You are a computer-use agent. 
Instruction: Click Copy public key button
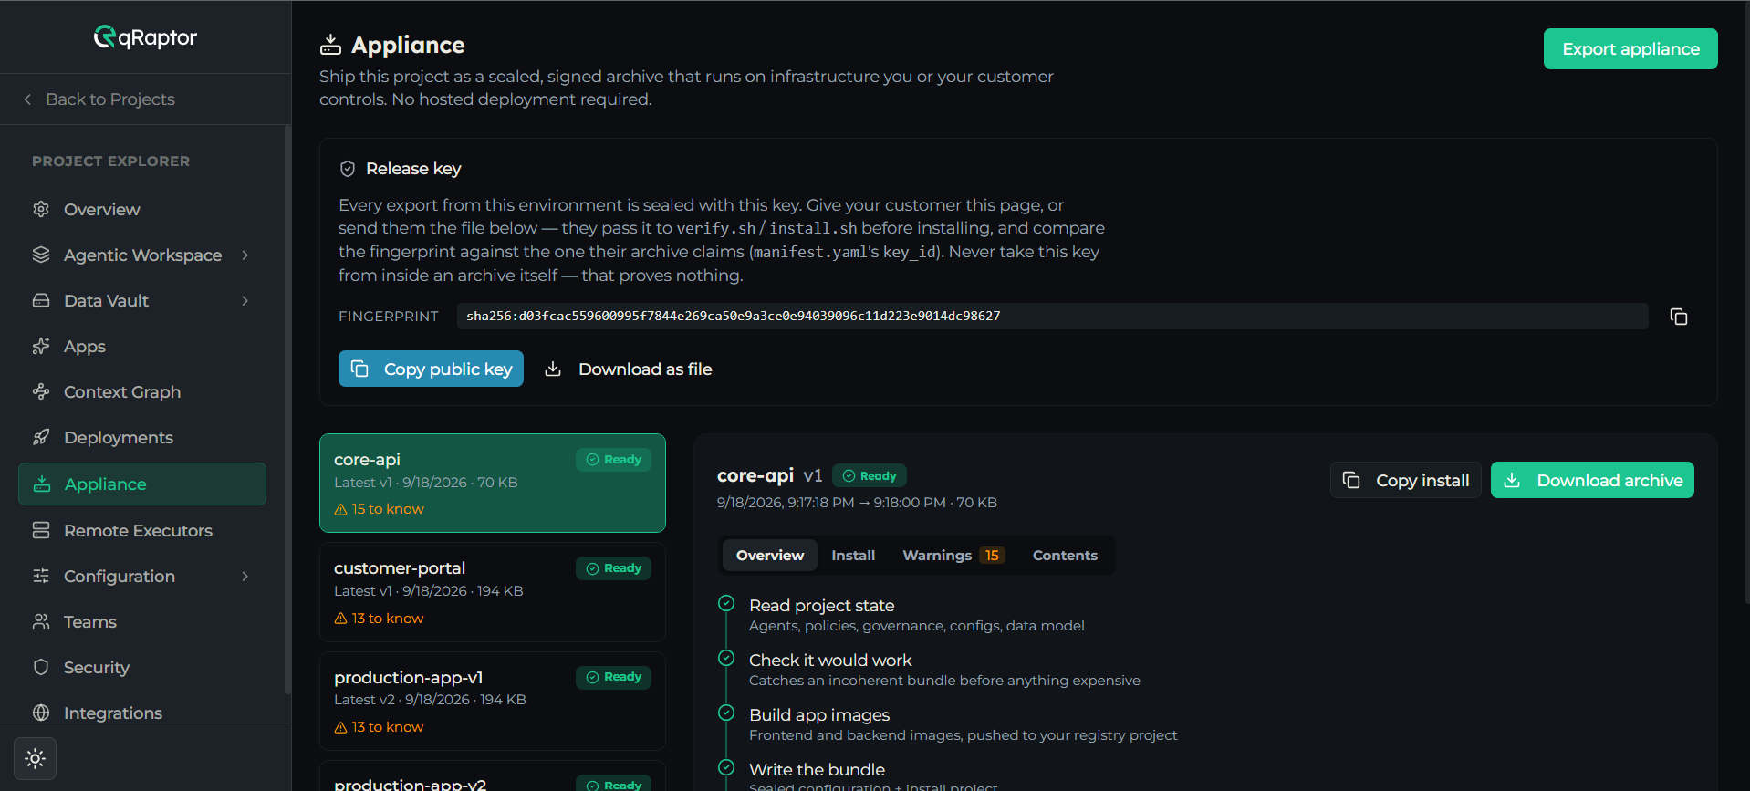click(x=431, y=369)
